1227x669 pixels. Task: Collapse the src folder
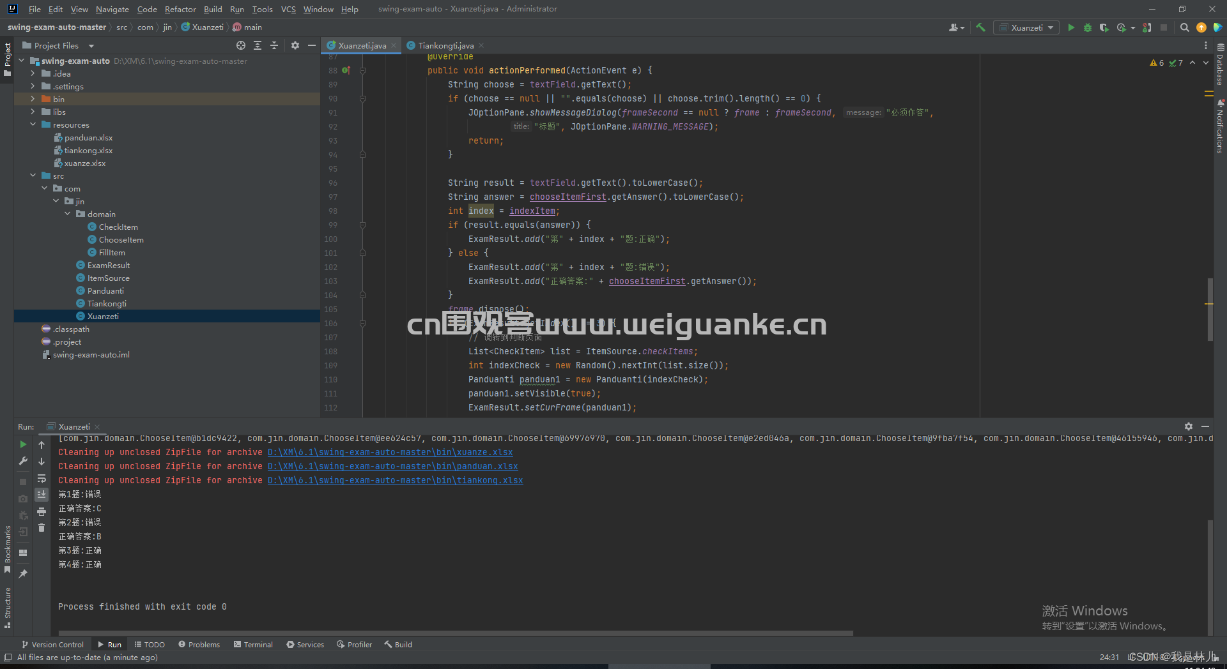(x=33, y=176)
